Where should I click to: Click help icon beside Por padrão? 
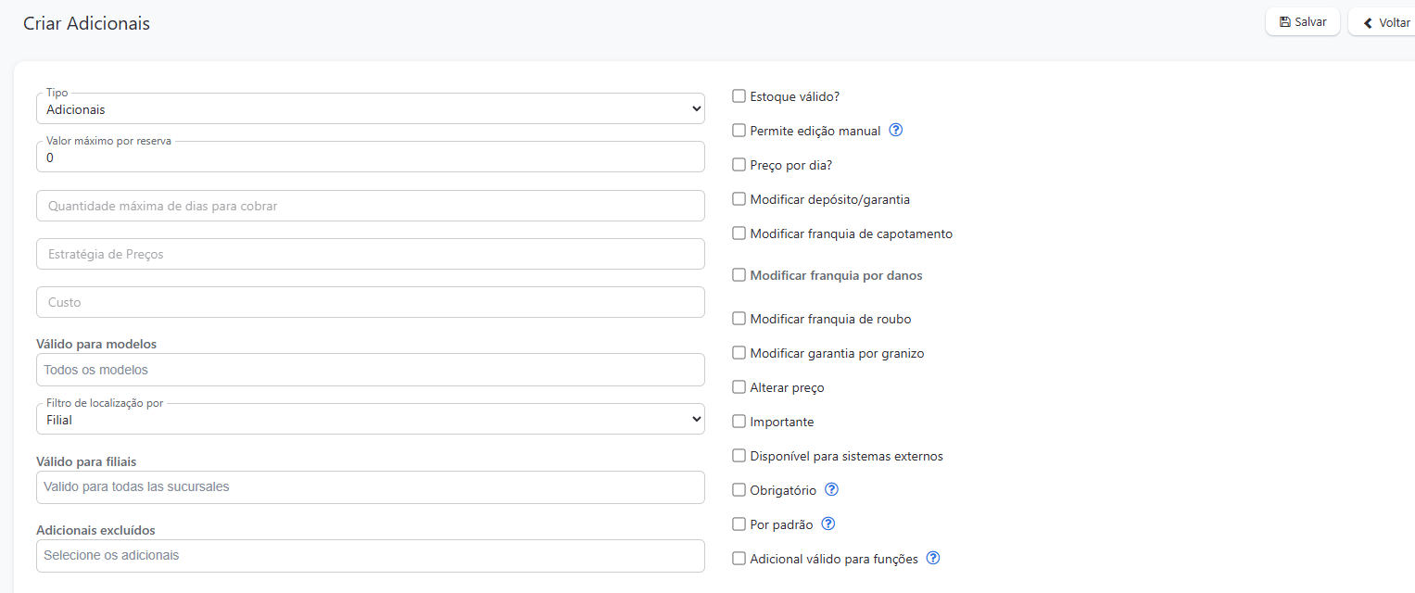pos(828,524)
